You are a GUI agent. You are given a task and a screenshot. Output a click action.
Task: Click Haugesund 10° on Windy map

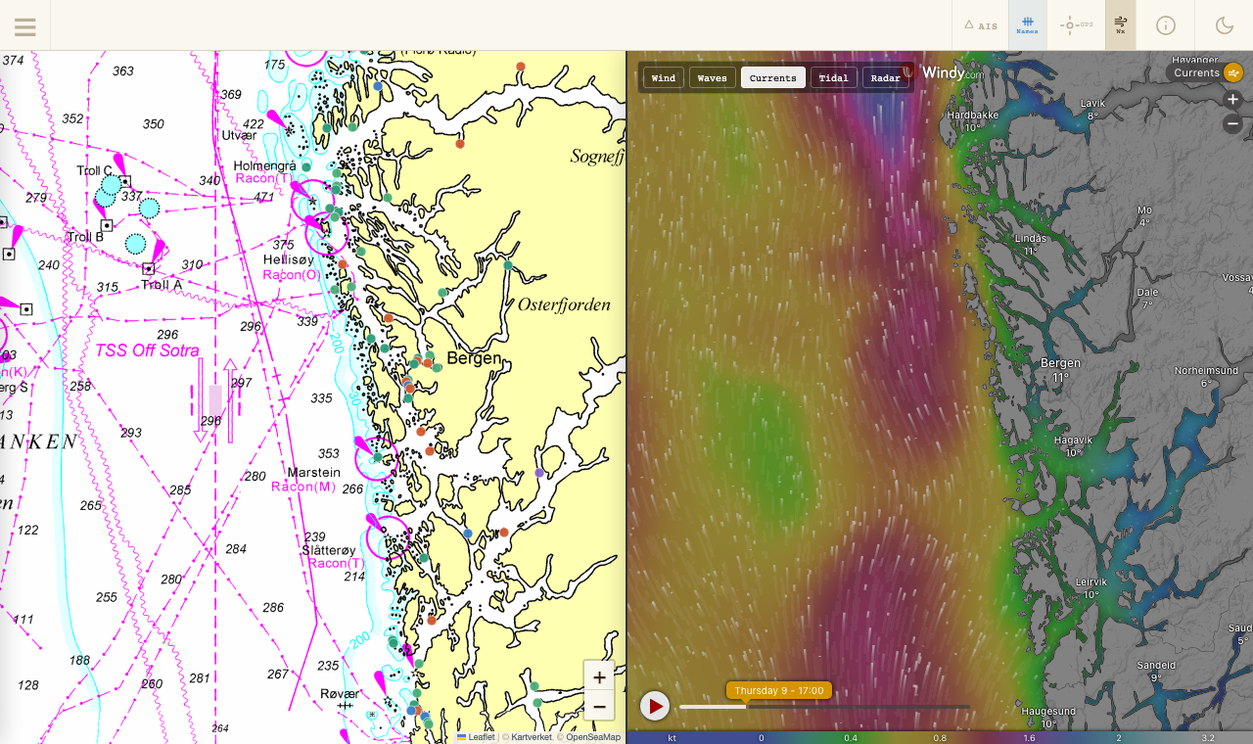point(1048,718)
